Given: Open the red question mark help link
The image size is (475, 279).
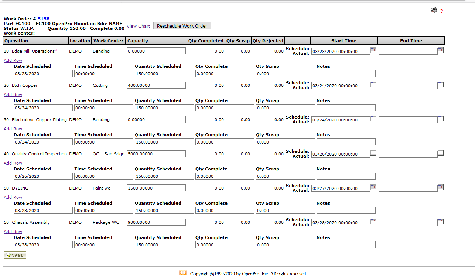Looking at the screenshot, I should 441,11.
